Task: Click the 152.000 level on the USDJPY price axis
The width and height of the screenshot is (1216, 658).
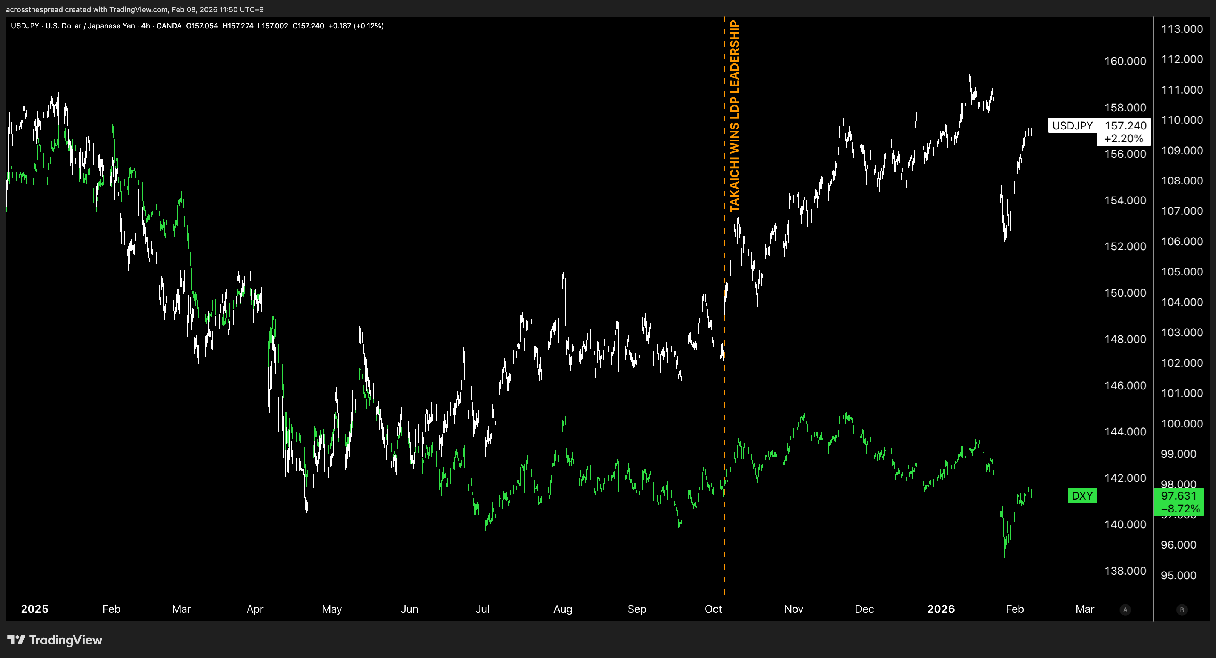Action: [1125, 246]
